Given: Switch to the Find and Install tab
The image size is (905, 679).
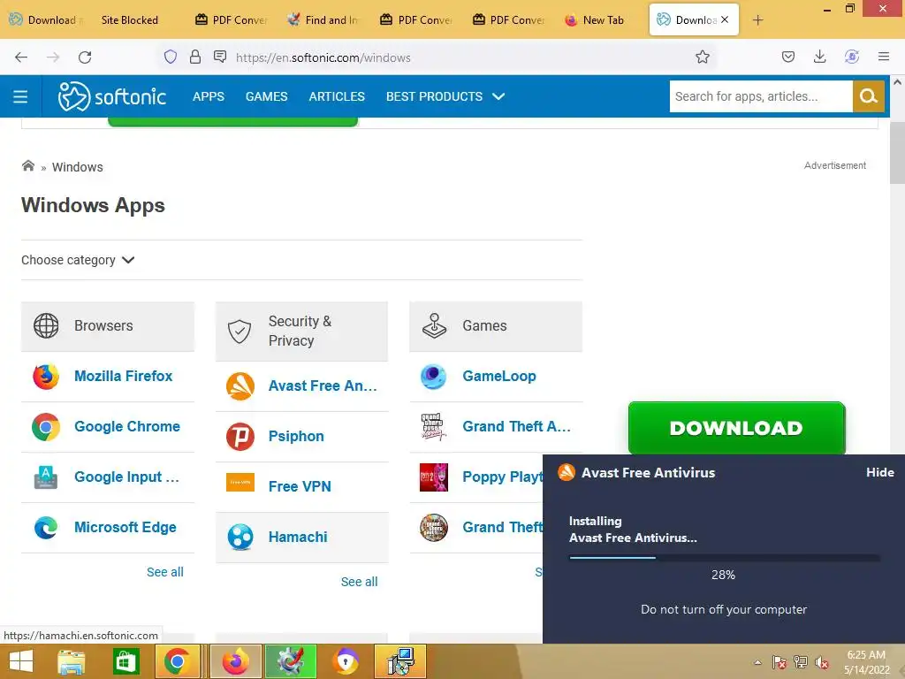Looking at the screenshot, I should point(324,20).
